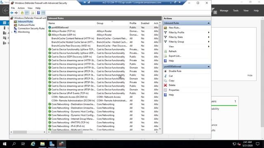Pin the remote desktop connection bar
Viewport: 264px width, 148px height.
[x=85, y=2]
